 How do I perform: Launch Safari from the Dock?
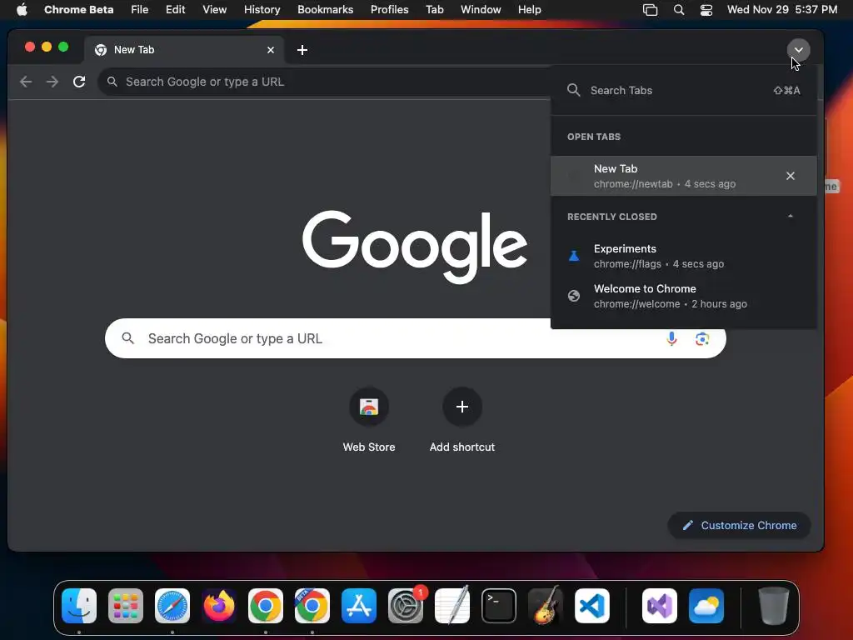[172, 606]
